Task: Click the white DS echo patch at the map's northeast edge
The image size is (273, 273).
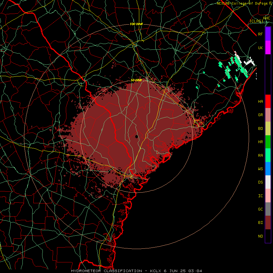Action: tap(250, 62)
